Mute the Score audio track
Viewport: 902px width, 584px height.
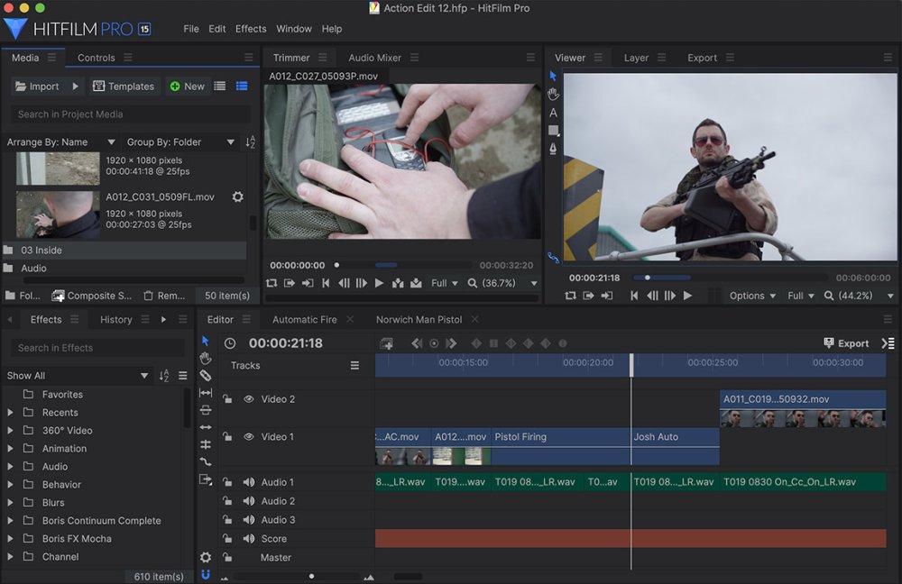coord(248,539)
